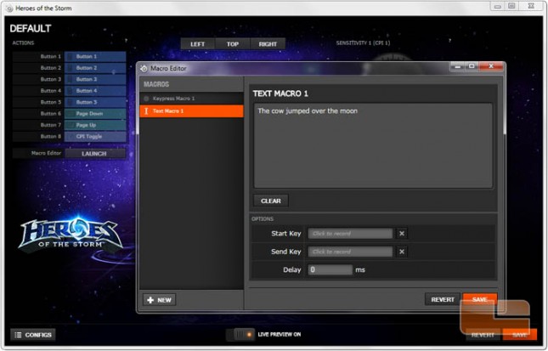This screenshot has width=548, height=351.
Task: Click the Start Key record field
Action: (x=350, y=234)
